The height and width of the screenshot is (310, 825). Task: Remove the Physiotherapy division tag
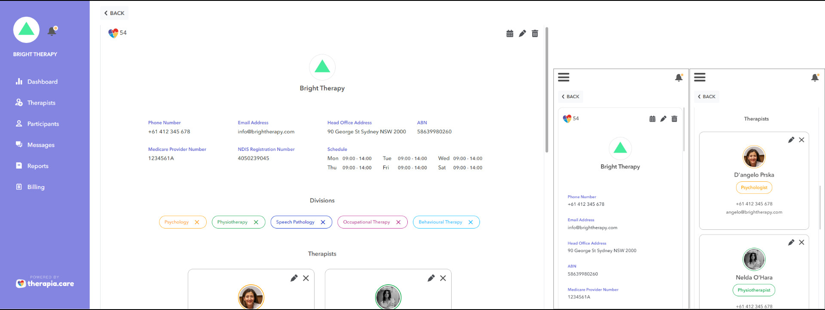click(256, 222)
